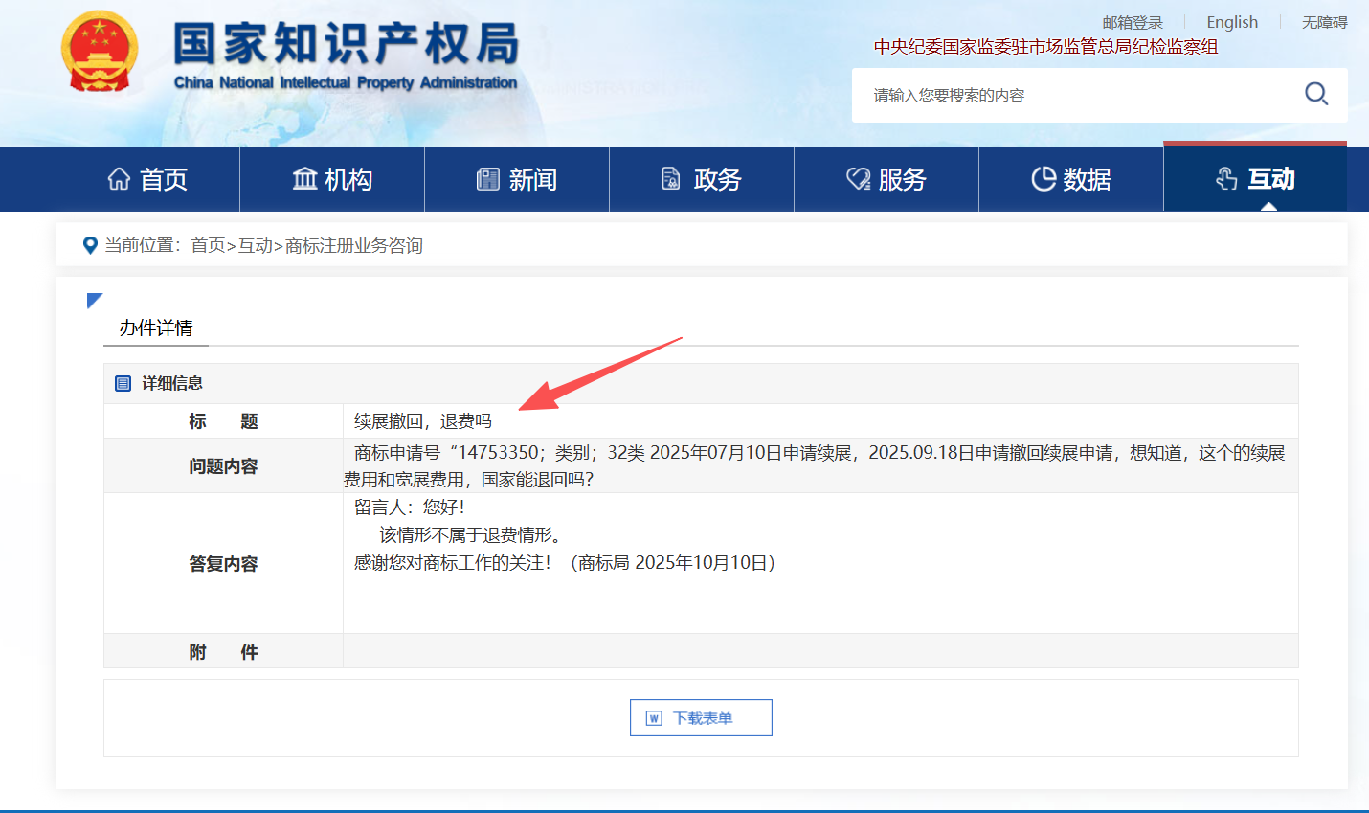Viewport: 1369px width, 813px height.
Task: Click the national emblem logo
Action: pos(100,53)
